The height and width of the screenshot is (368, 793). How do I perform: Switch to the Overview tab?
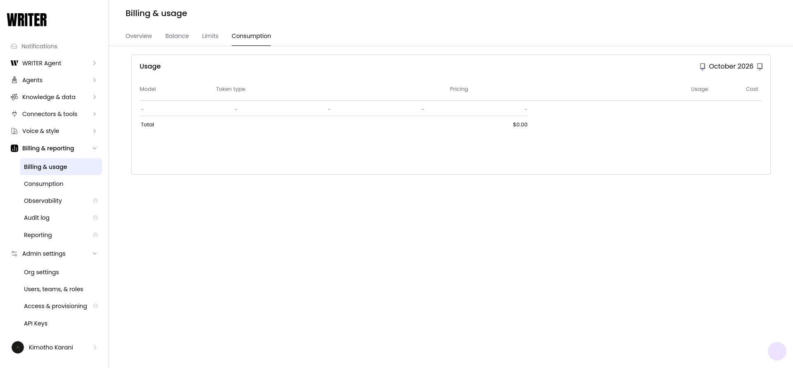139,36
